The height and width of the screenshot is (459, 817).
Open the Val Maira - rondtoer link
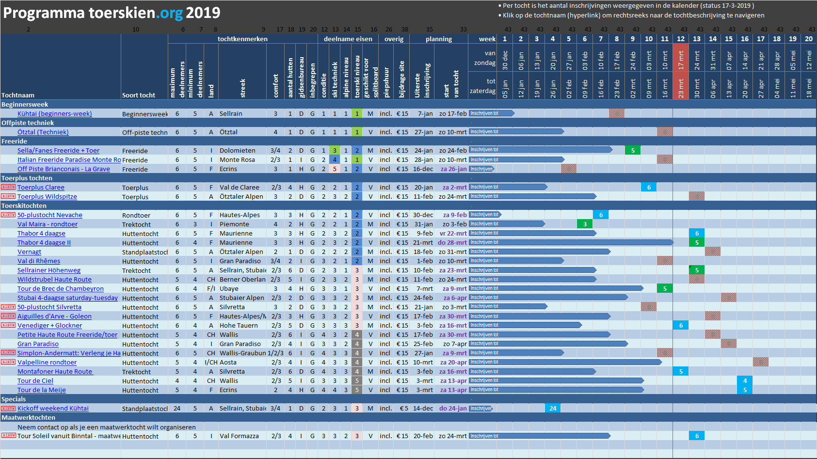[48, 224]
